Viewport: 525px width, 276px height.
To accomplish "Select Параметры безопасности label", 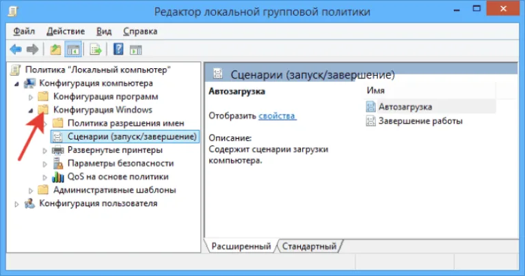I will pyautogui.click(x=120, y=163).
